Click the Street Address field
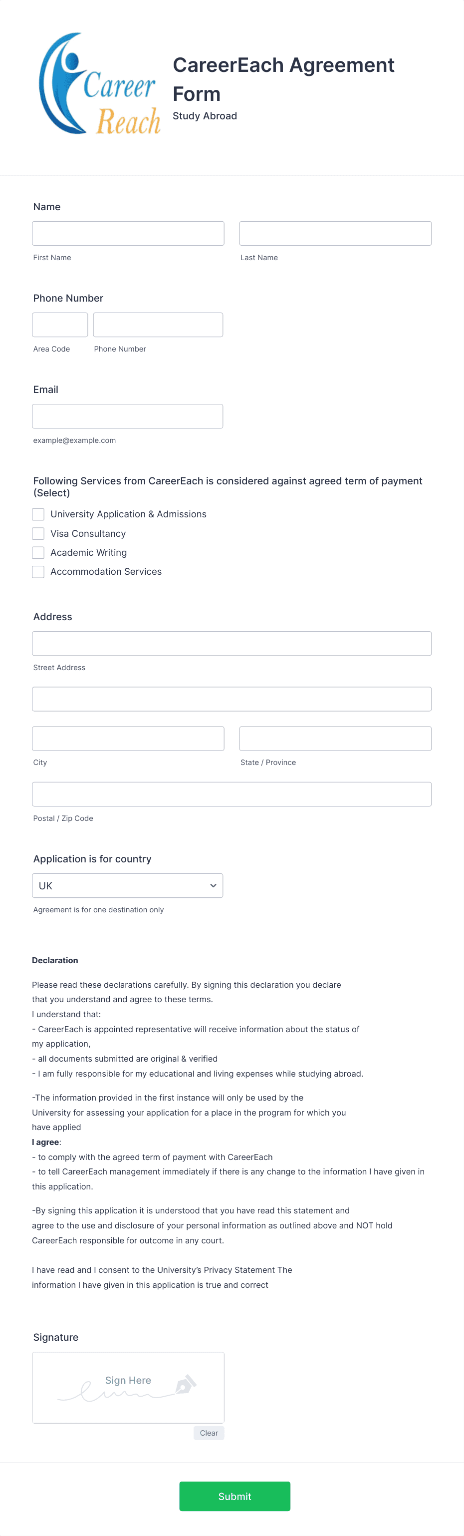This screenshot has width=464, height=1536. pyautogui.click(x=231, y=643)
